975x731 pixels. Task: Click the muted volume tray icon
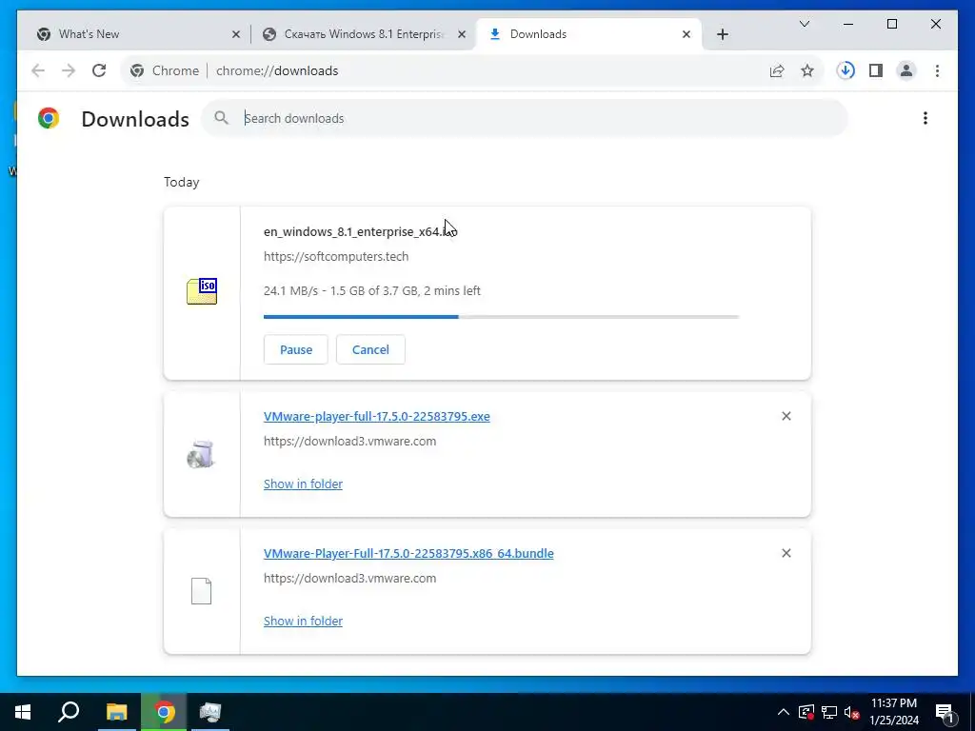(852, 712)
